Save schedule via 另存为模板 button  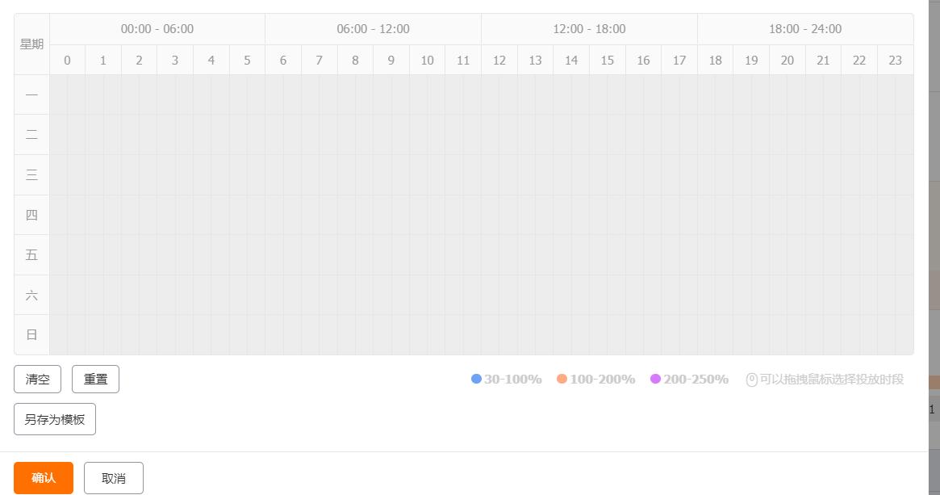pos(55,419)
